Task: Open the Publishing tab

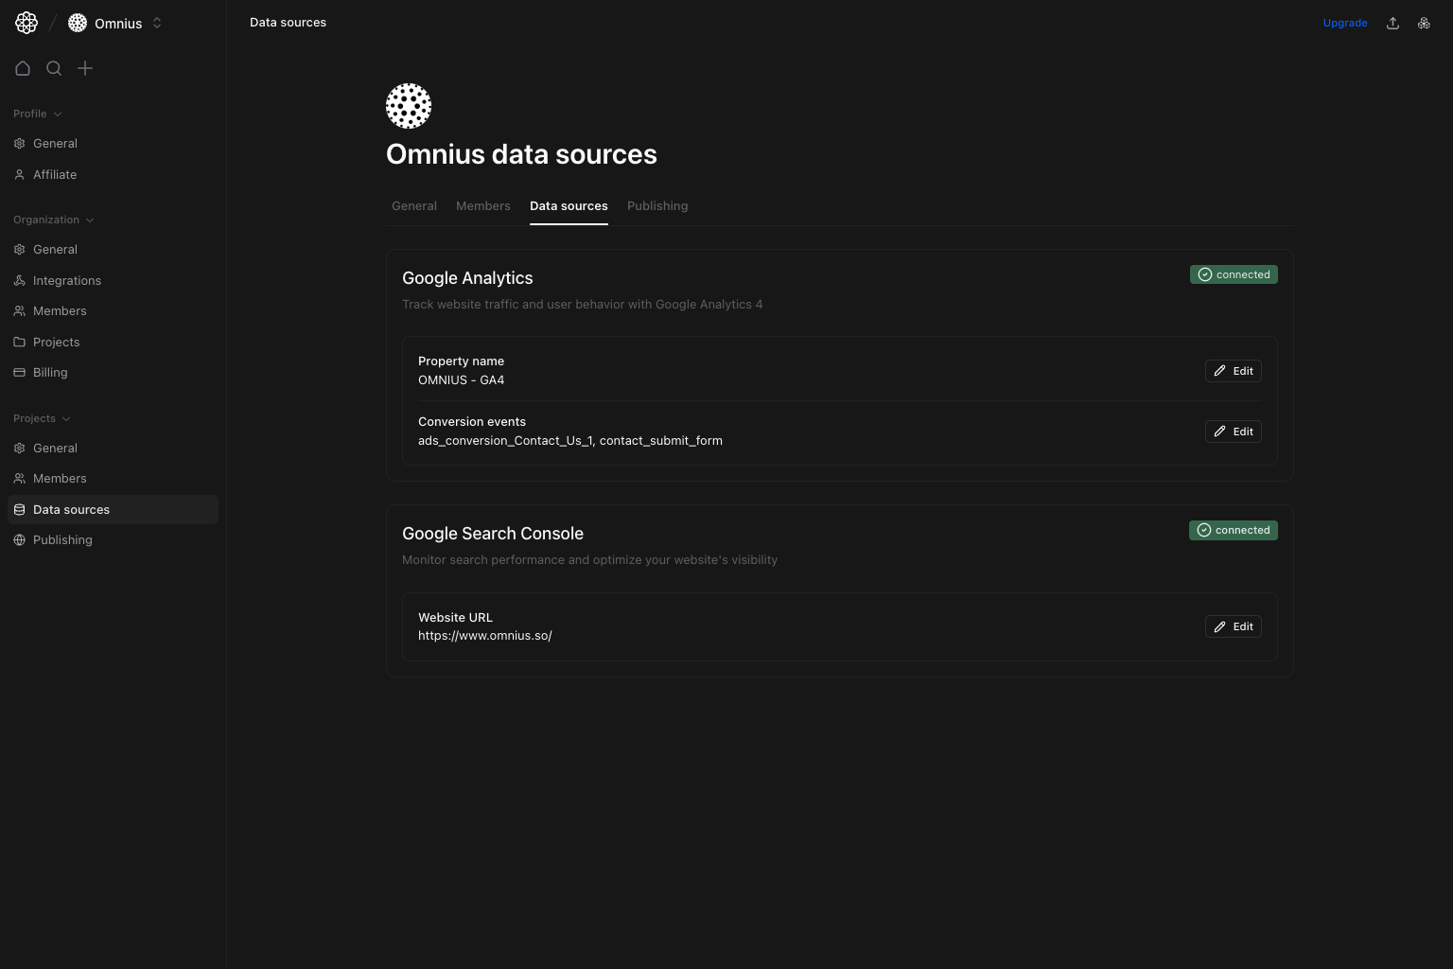Action: pyautogui.click(x=657, y=205)
